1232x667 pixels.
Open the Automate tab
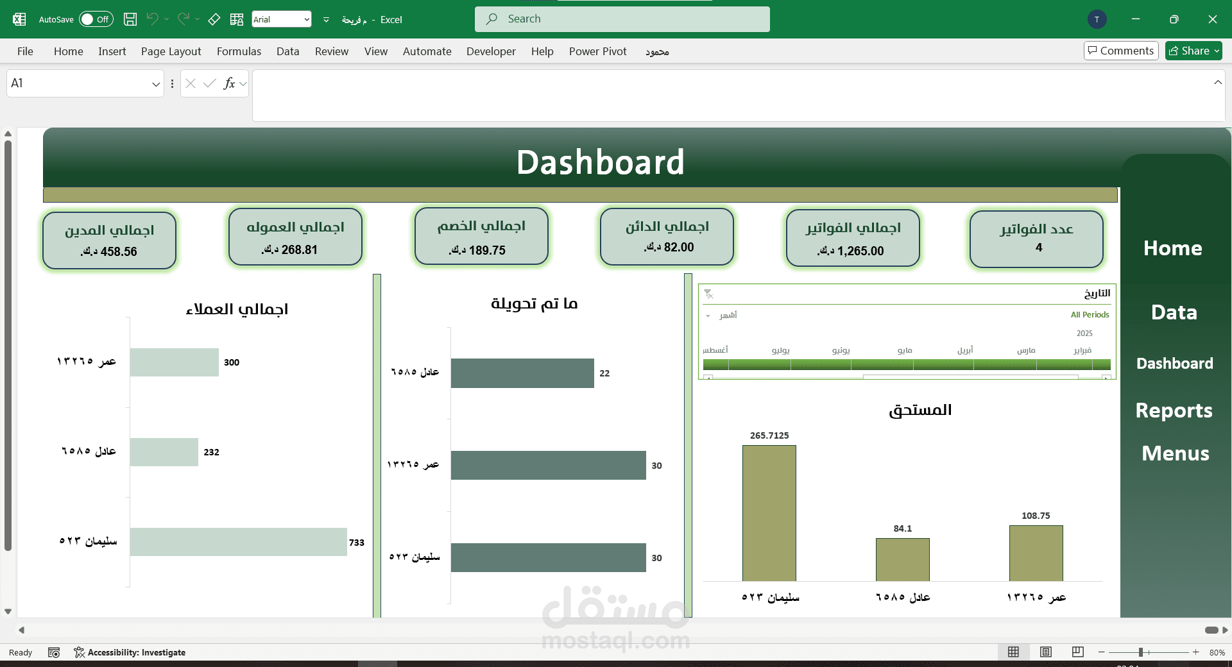click(427, 51)
